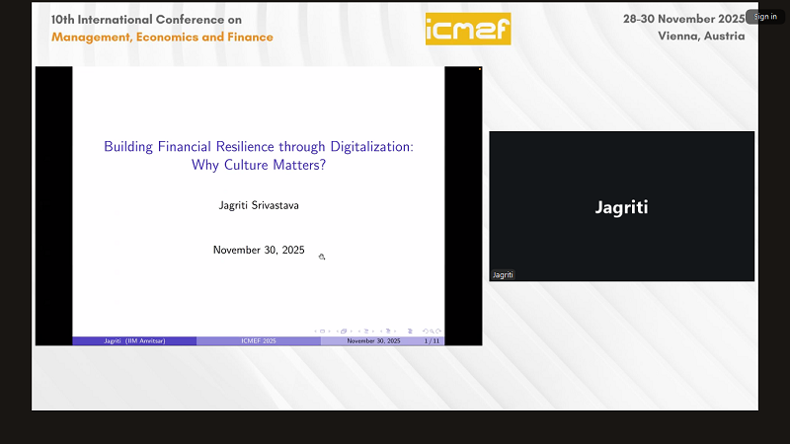Click the Beamer section navigation icon
The image size is (790, 444).
point(389,332)
